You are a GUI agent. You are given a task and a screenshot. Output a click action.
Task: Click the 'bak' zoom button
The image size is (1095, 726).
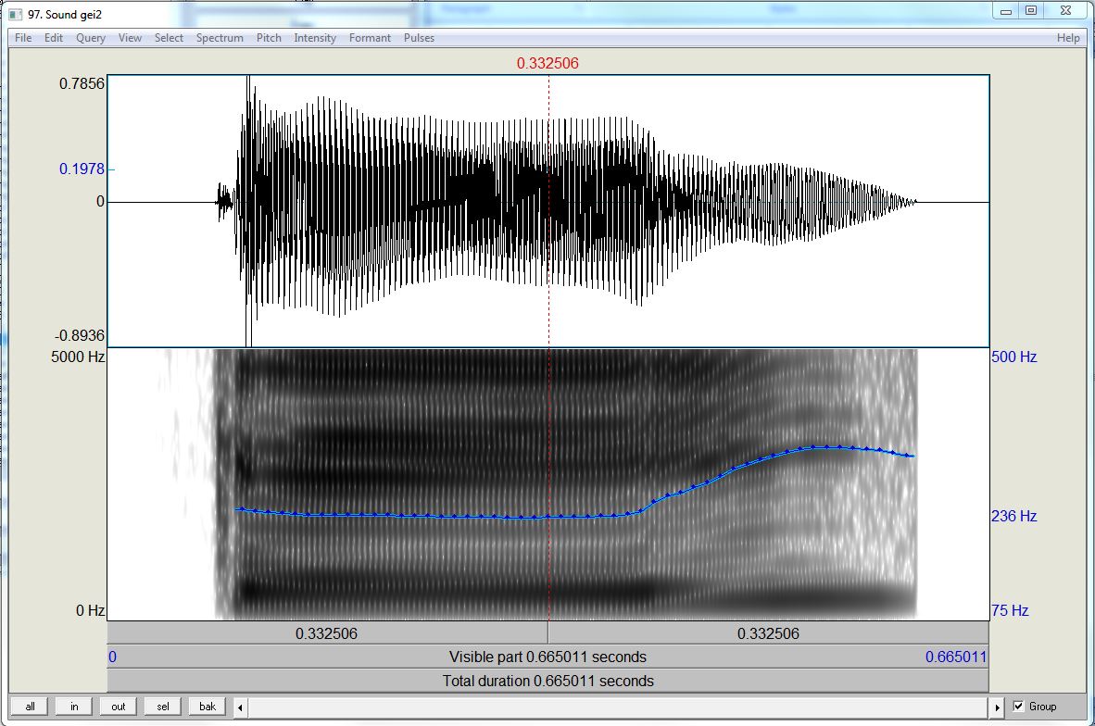(x=208, y=707)
